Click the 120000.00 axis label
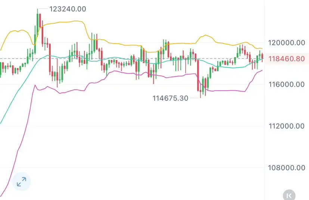This screenshot has width=309, height=200. 287,43
